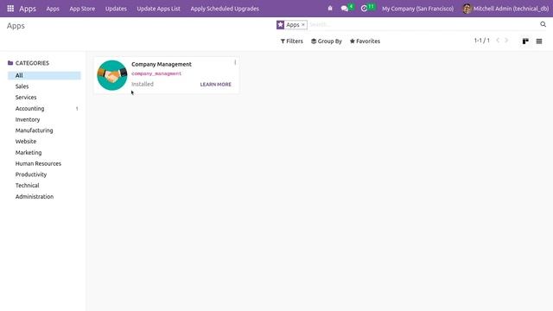Select the All category
This screenshot has height=311, width=553.
[x=44, y=75]
